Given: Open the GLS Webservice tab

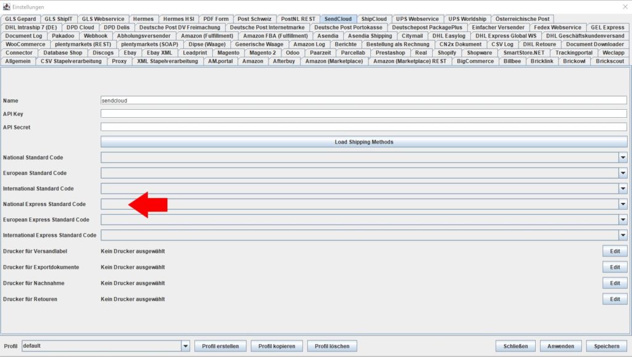Looking at the screenshot, I should [x=103, y=19].
